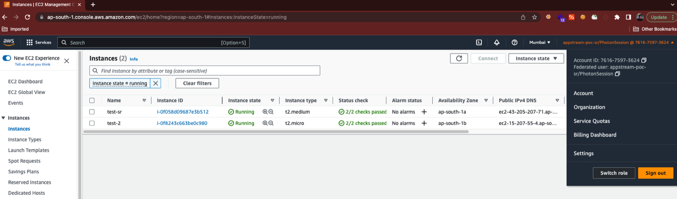
Task: Bookmark this page with the star icon
Action: (534, 17)
